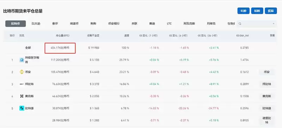The height and width of the screenshot is (128, 282).
Task: Click the 拜比特 trade button
Action: [x=267, y=84]
